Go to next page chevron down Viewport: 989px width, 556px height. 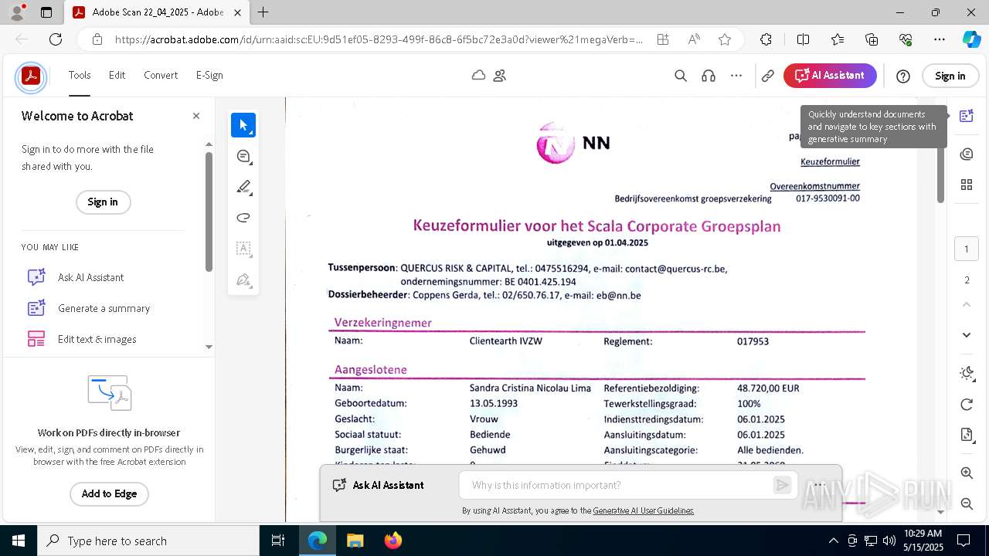(967, 335)
